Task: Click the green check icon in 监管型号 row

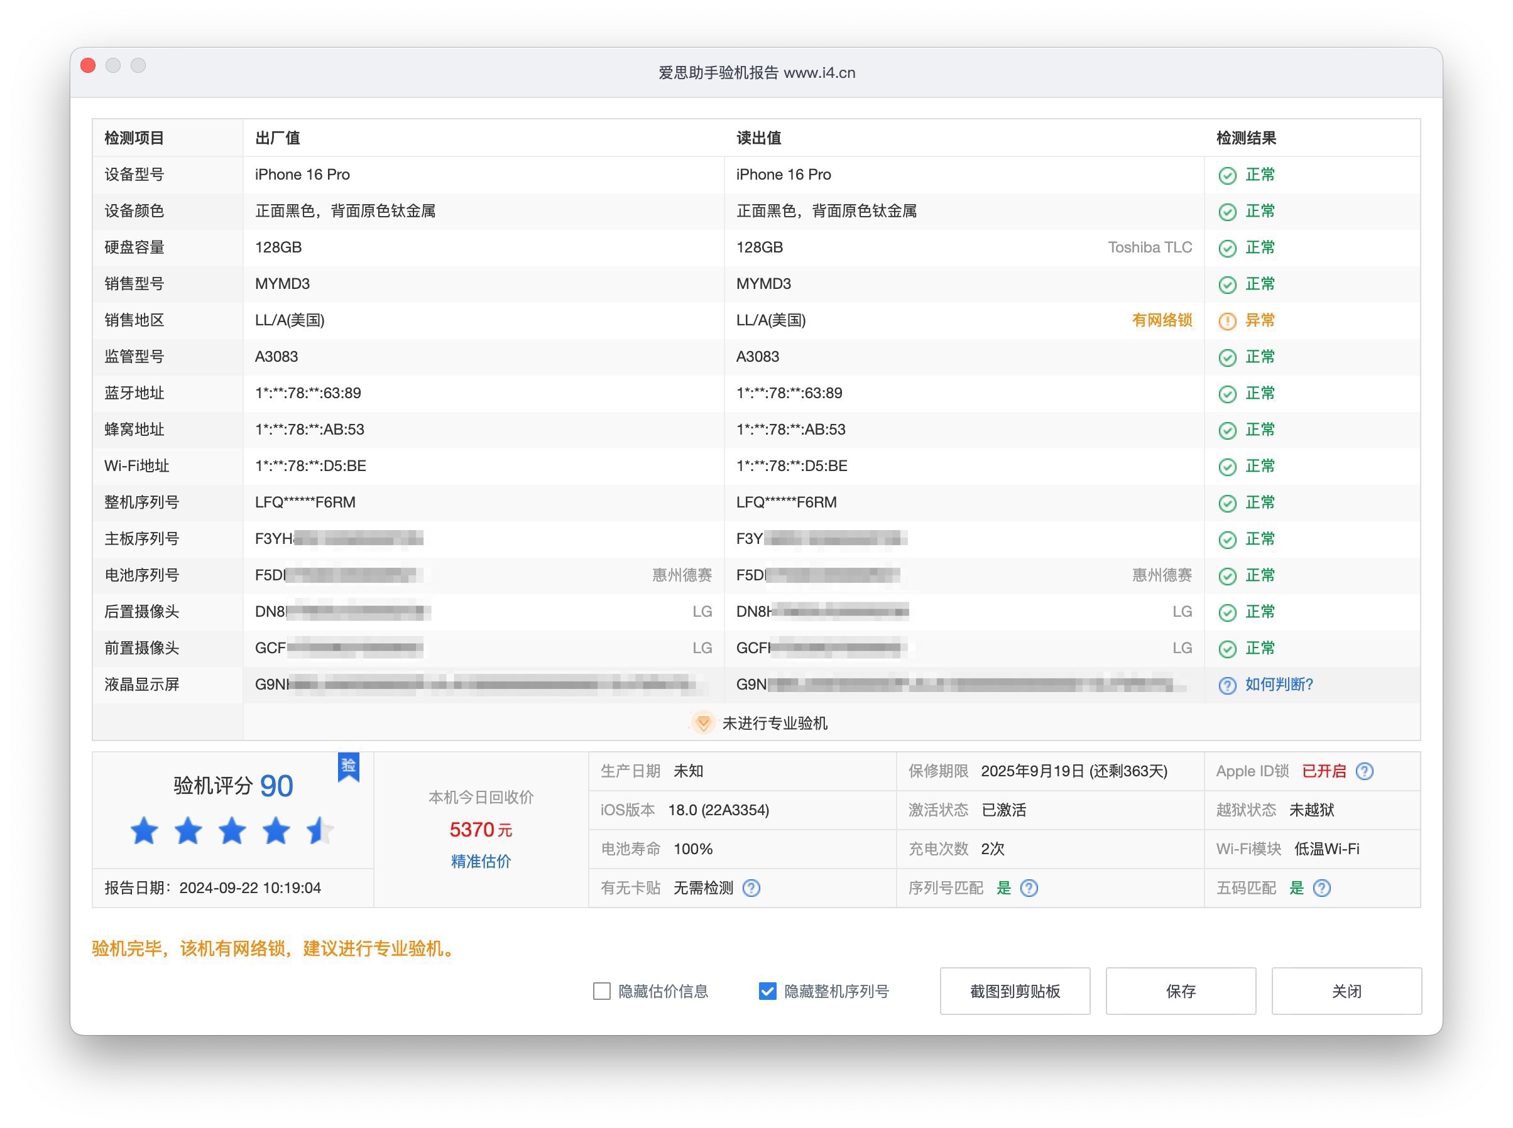Action: [x=1226, y=358]
